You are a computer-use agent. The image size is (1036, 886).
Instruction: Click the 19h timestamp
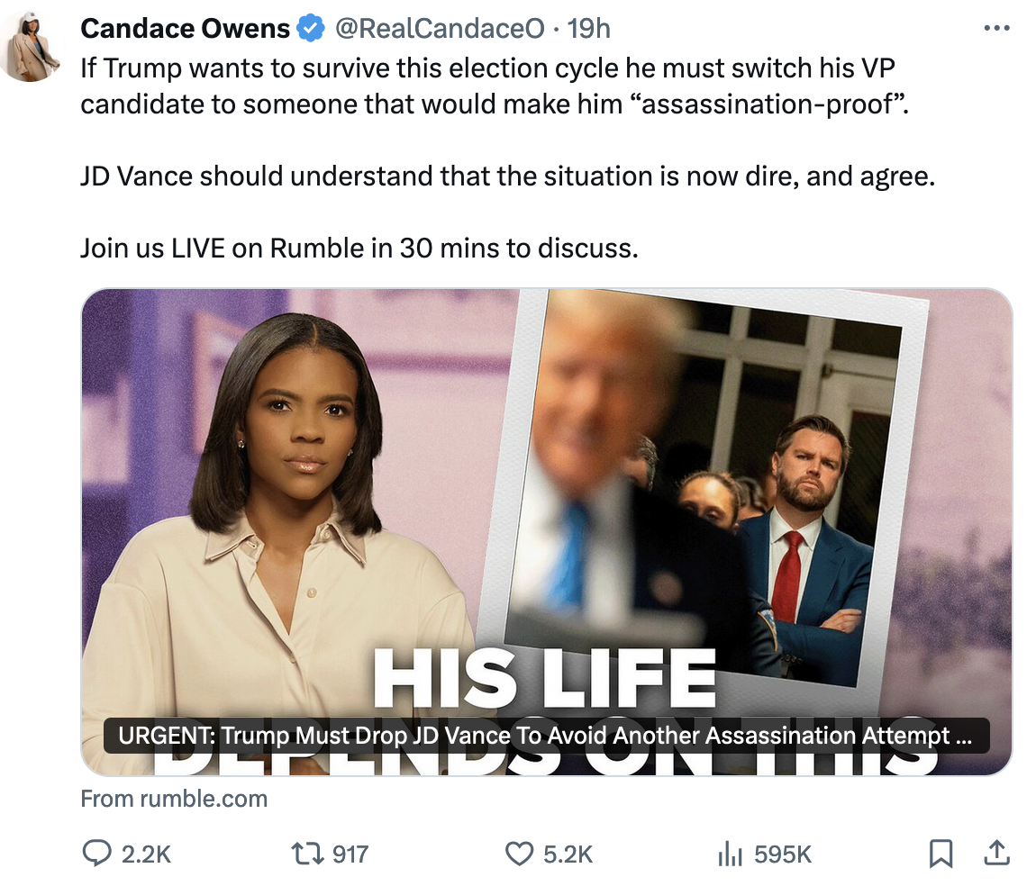pos(588,29)
